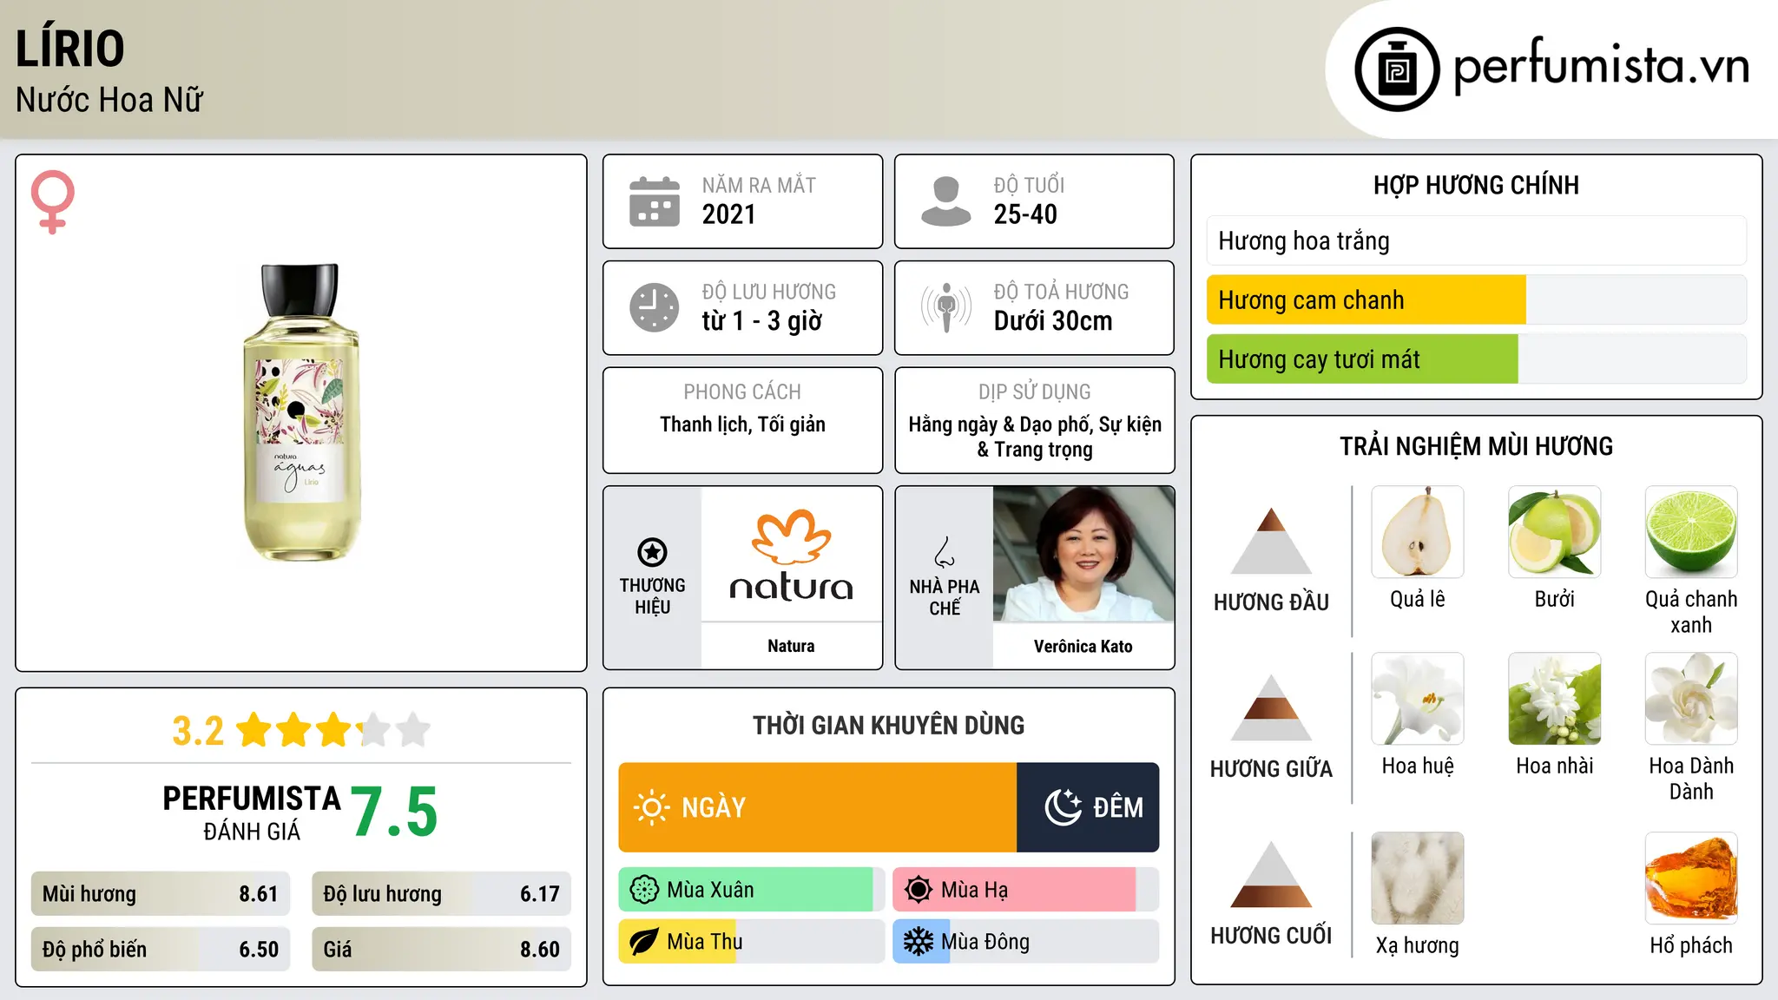The height and width of the screenshot is (1000, 1778).
Task: Click the Hoa nhài jasmine note image
Action: coord(1555,699)
